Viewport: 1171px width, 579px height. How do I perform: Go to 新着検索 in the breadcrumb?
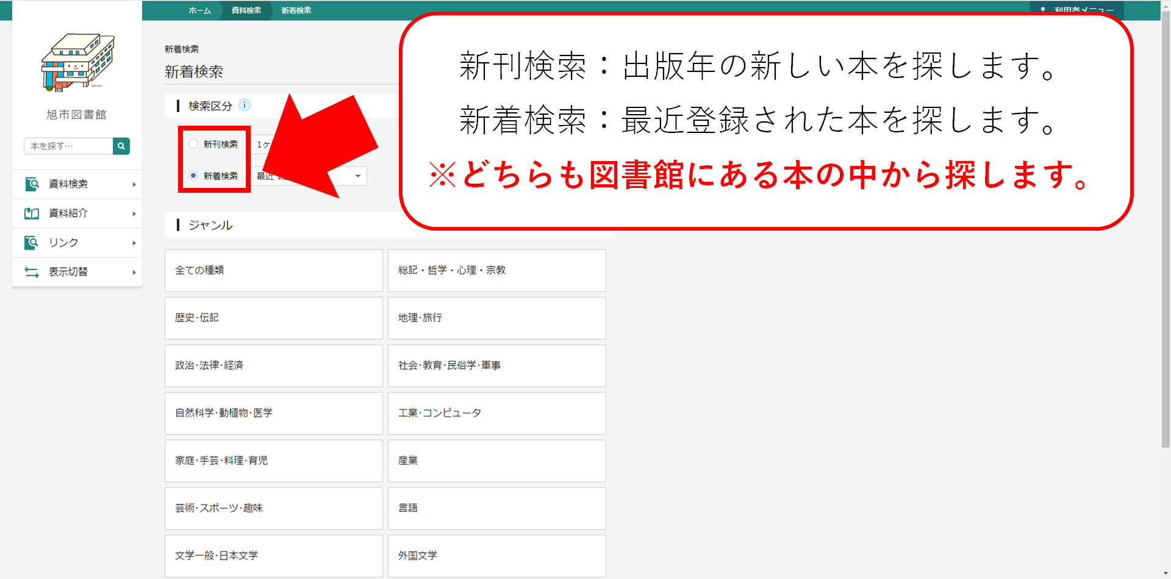pos(296,10)
